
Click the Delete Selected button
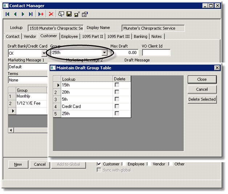click(202, 99)
